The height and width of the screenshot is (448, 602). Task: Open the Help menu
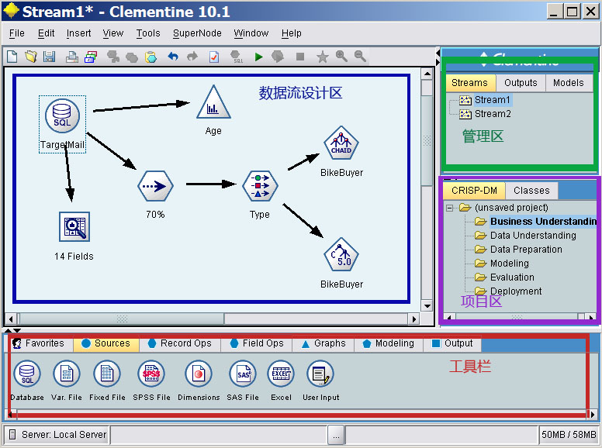(292, 33)
